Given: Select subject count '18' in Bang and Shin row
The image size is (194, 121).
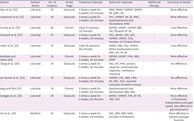Looking at the screenshot, I should click(x=52, y=89).
